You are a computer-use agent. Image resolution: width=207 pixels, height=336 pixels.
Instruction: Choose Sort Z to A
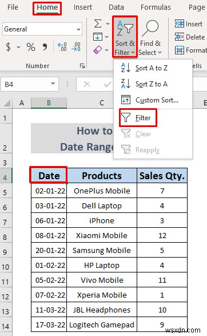(153, 84)
